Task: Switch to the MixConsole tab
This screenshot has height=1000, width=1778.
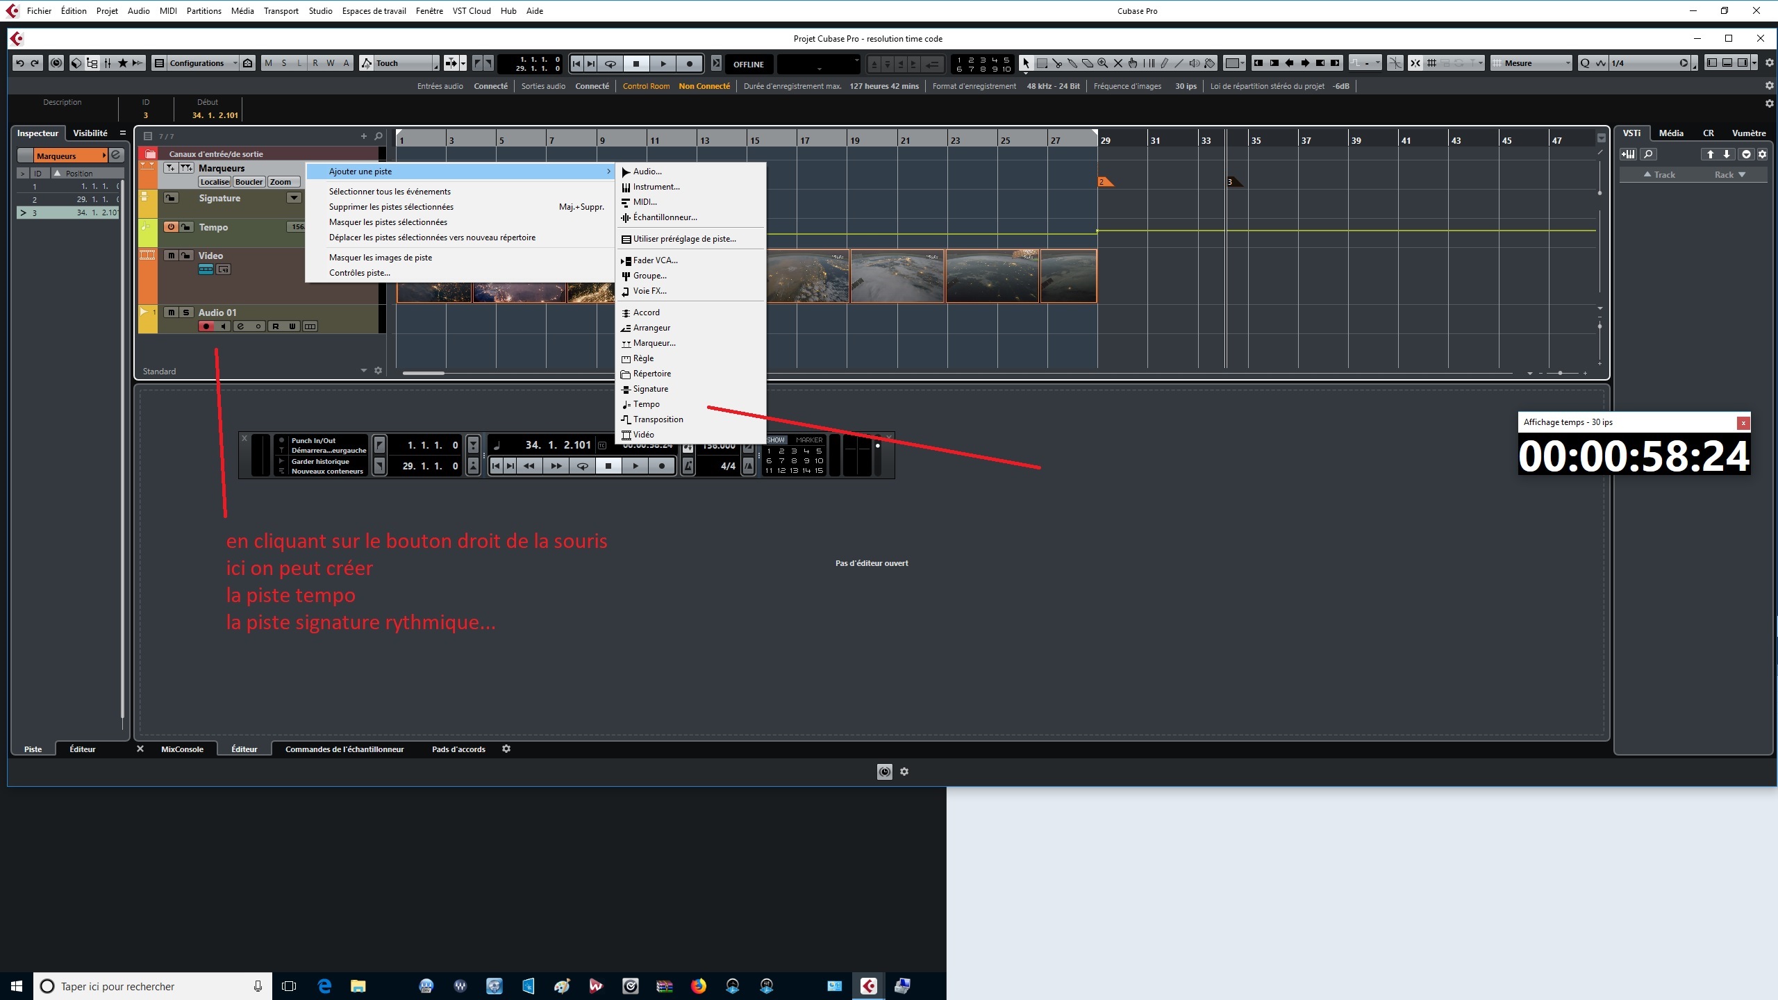Action: [182, 749]
